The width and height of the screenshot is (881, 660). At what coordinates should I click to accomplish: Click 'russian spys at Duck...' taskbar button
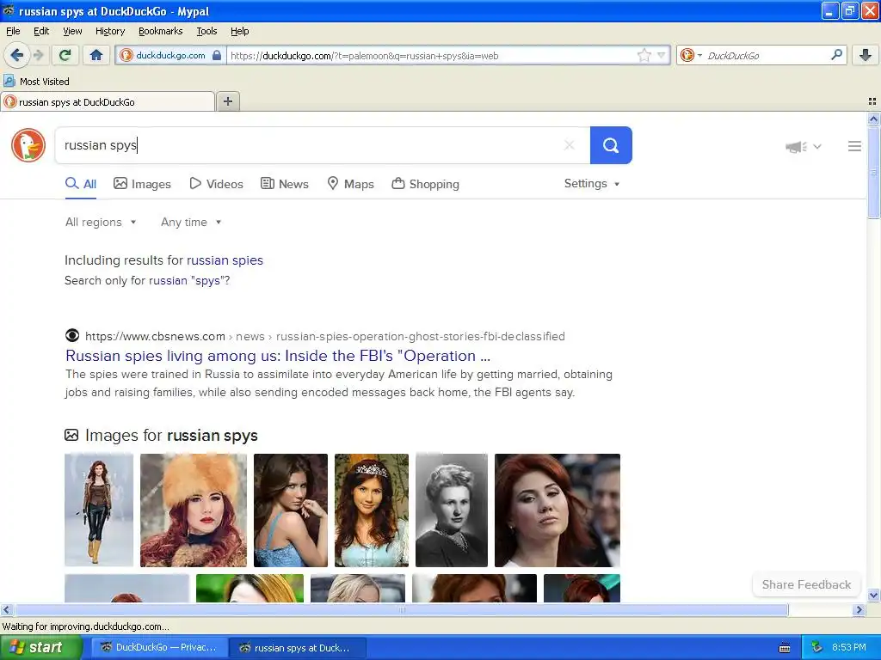tap(298, 648)
